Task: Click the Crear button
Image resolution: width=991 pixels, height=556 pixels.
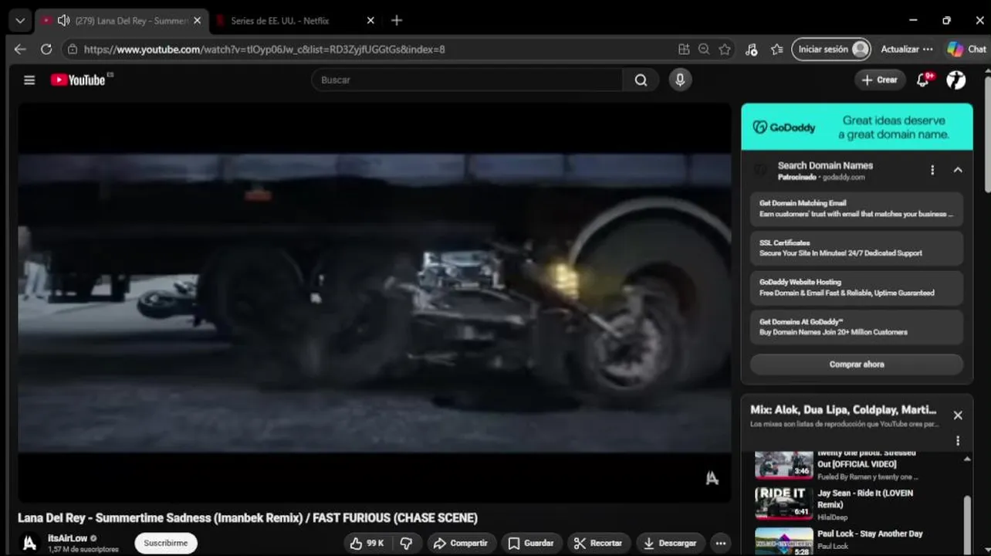Action: click(x=880, y=80)
